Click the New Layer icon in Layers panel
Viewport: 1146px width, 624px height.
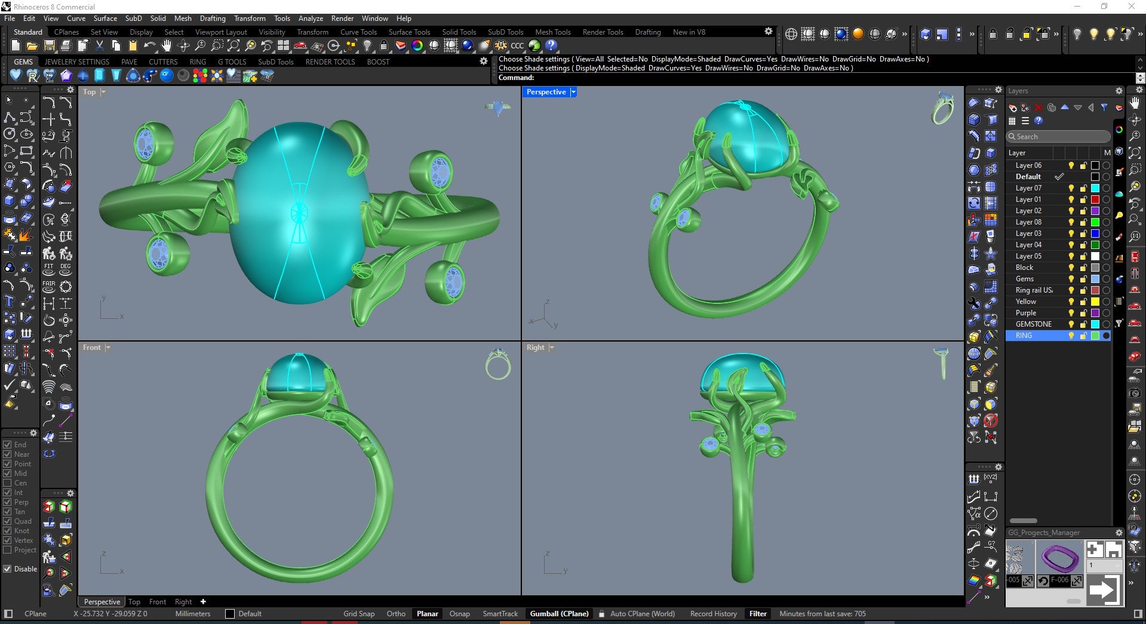[x=1012, y=109]
